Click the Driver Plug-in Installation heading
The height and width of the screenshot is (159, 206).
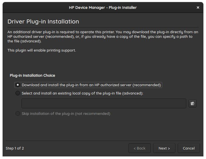(43, 21)
